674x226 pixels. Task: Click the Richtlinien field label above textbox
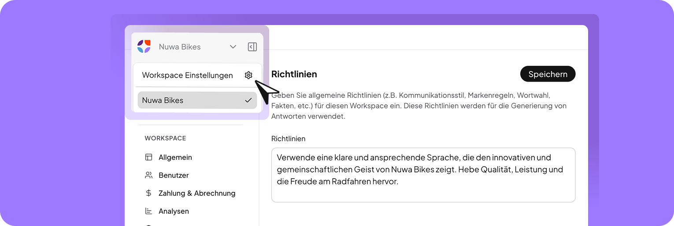[x=288, y=139]
